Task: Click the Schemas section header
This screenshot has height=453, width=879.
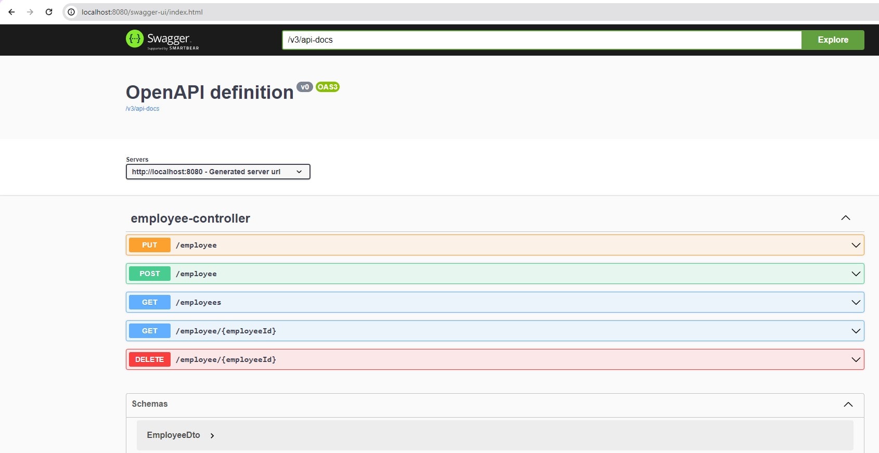Action: click(495, 405)
